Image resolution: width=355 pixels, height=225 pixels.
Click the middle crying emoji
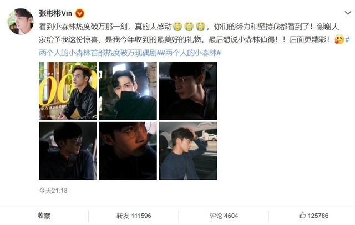coord(189,27)
